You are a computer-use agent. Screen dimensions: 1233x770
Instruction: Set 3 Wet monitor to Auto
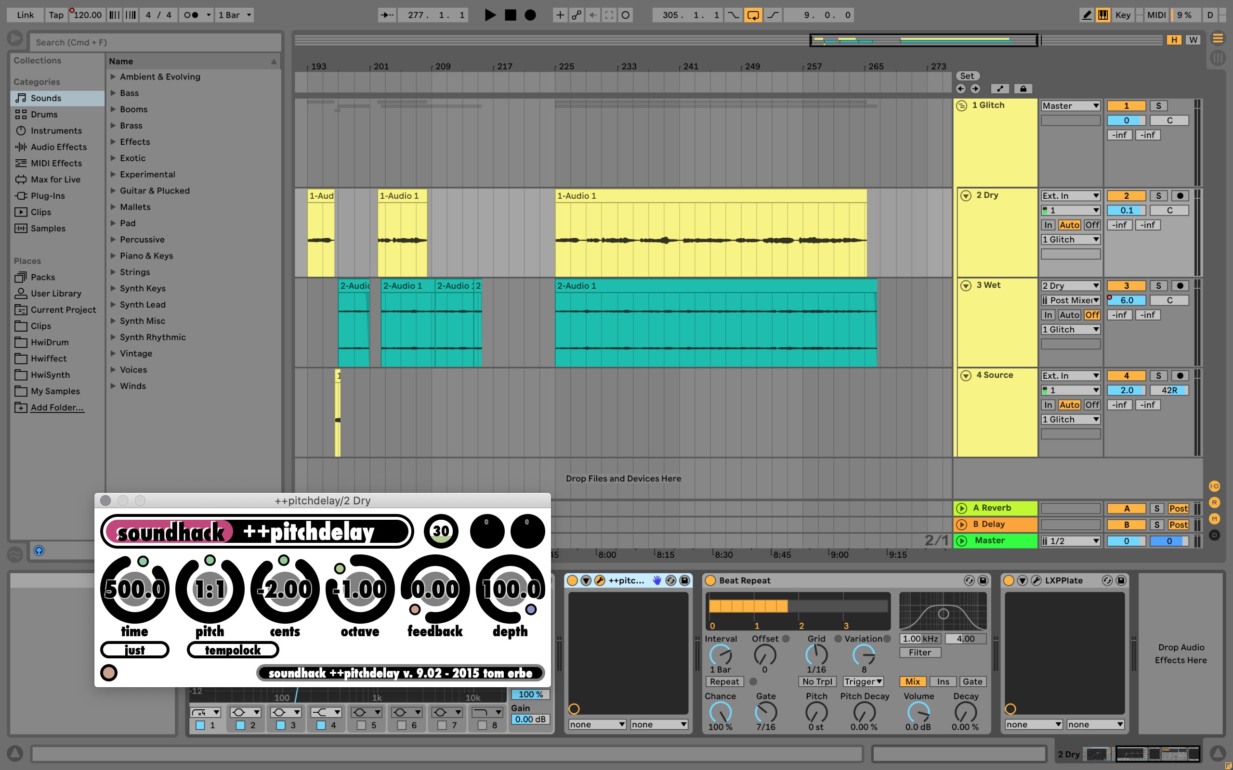point(1069,315)
